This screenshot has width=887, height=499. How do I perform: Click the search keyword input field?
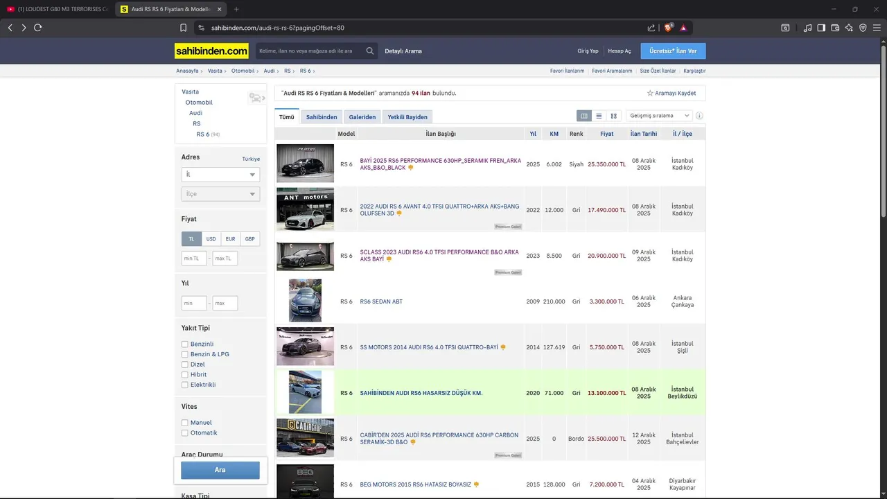coord(309,51)
